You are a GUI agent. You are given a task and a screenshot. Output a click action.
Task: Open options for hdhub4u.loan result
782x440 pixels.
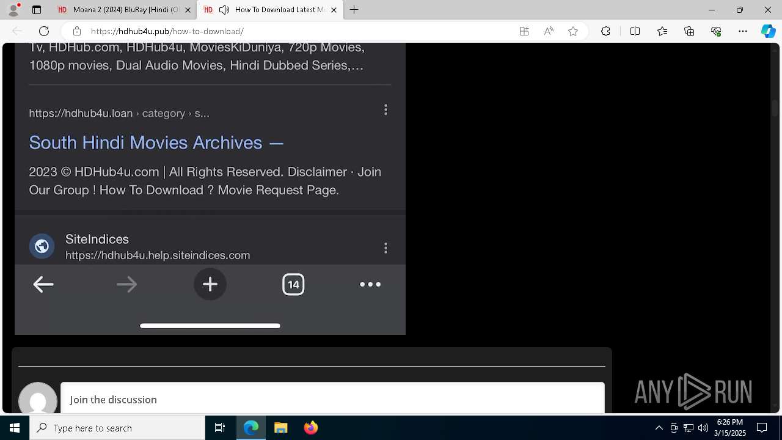[386, 110]
